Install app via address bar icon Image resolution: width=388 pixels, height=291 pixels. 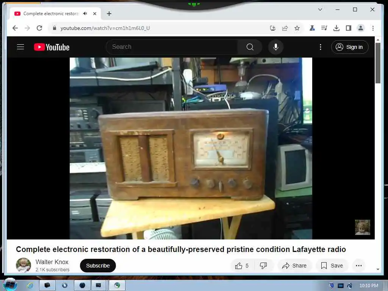click(x=273, y=28)
